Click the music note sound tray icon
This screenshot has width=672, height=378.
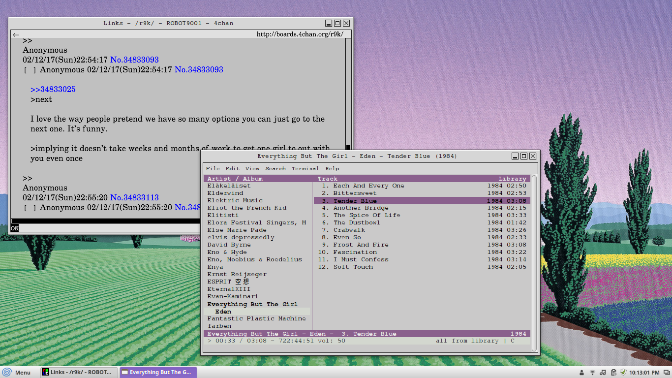(603, 373)
